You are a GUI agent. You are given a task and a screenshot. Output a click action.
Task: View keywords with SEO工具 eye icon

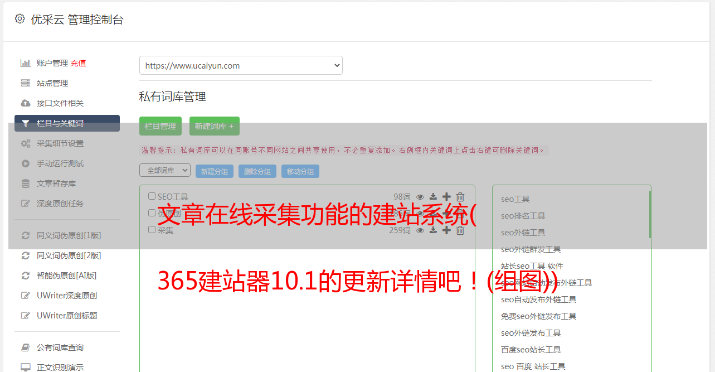420,197
